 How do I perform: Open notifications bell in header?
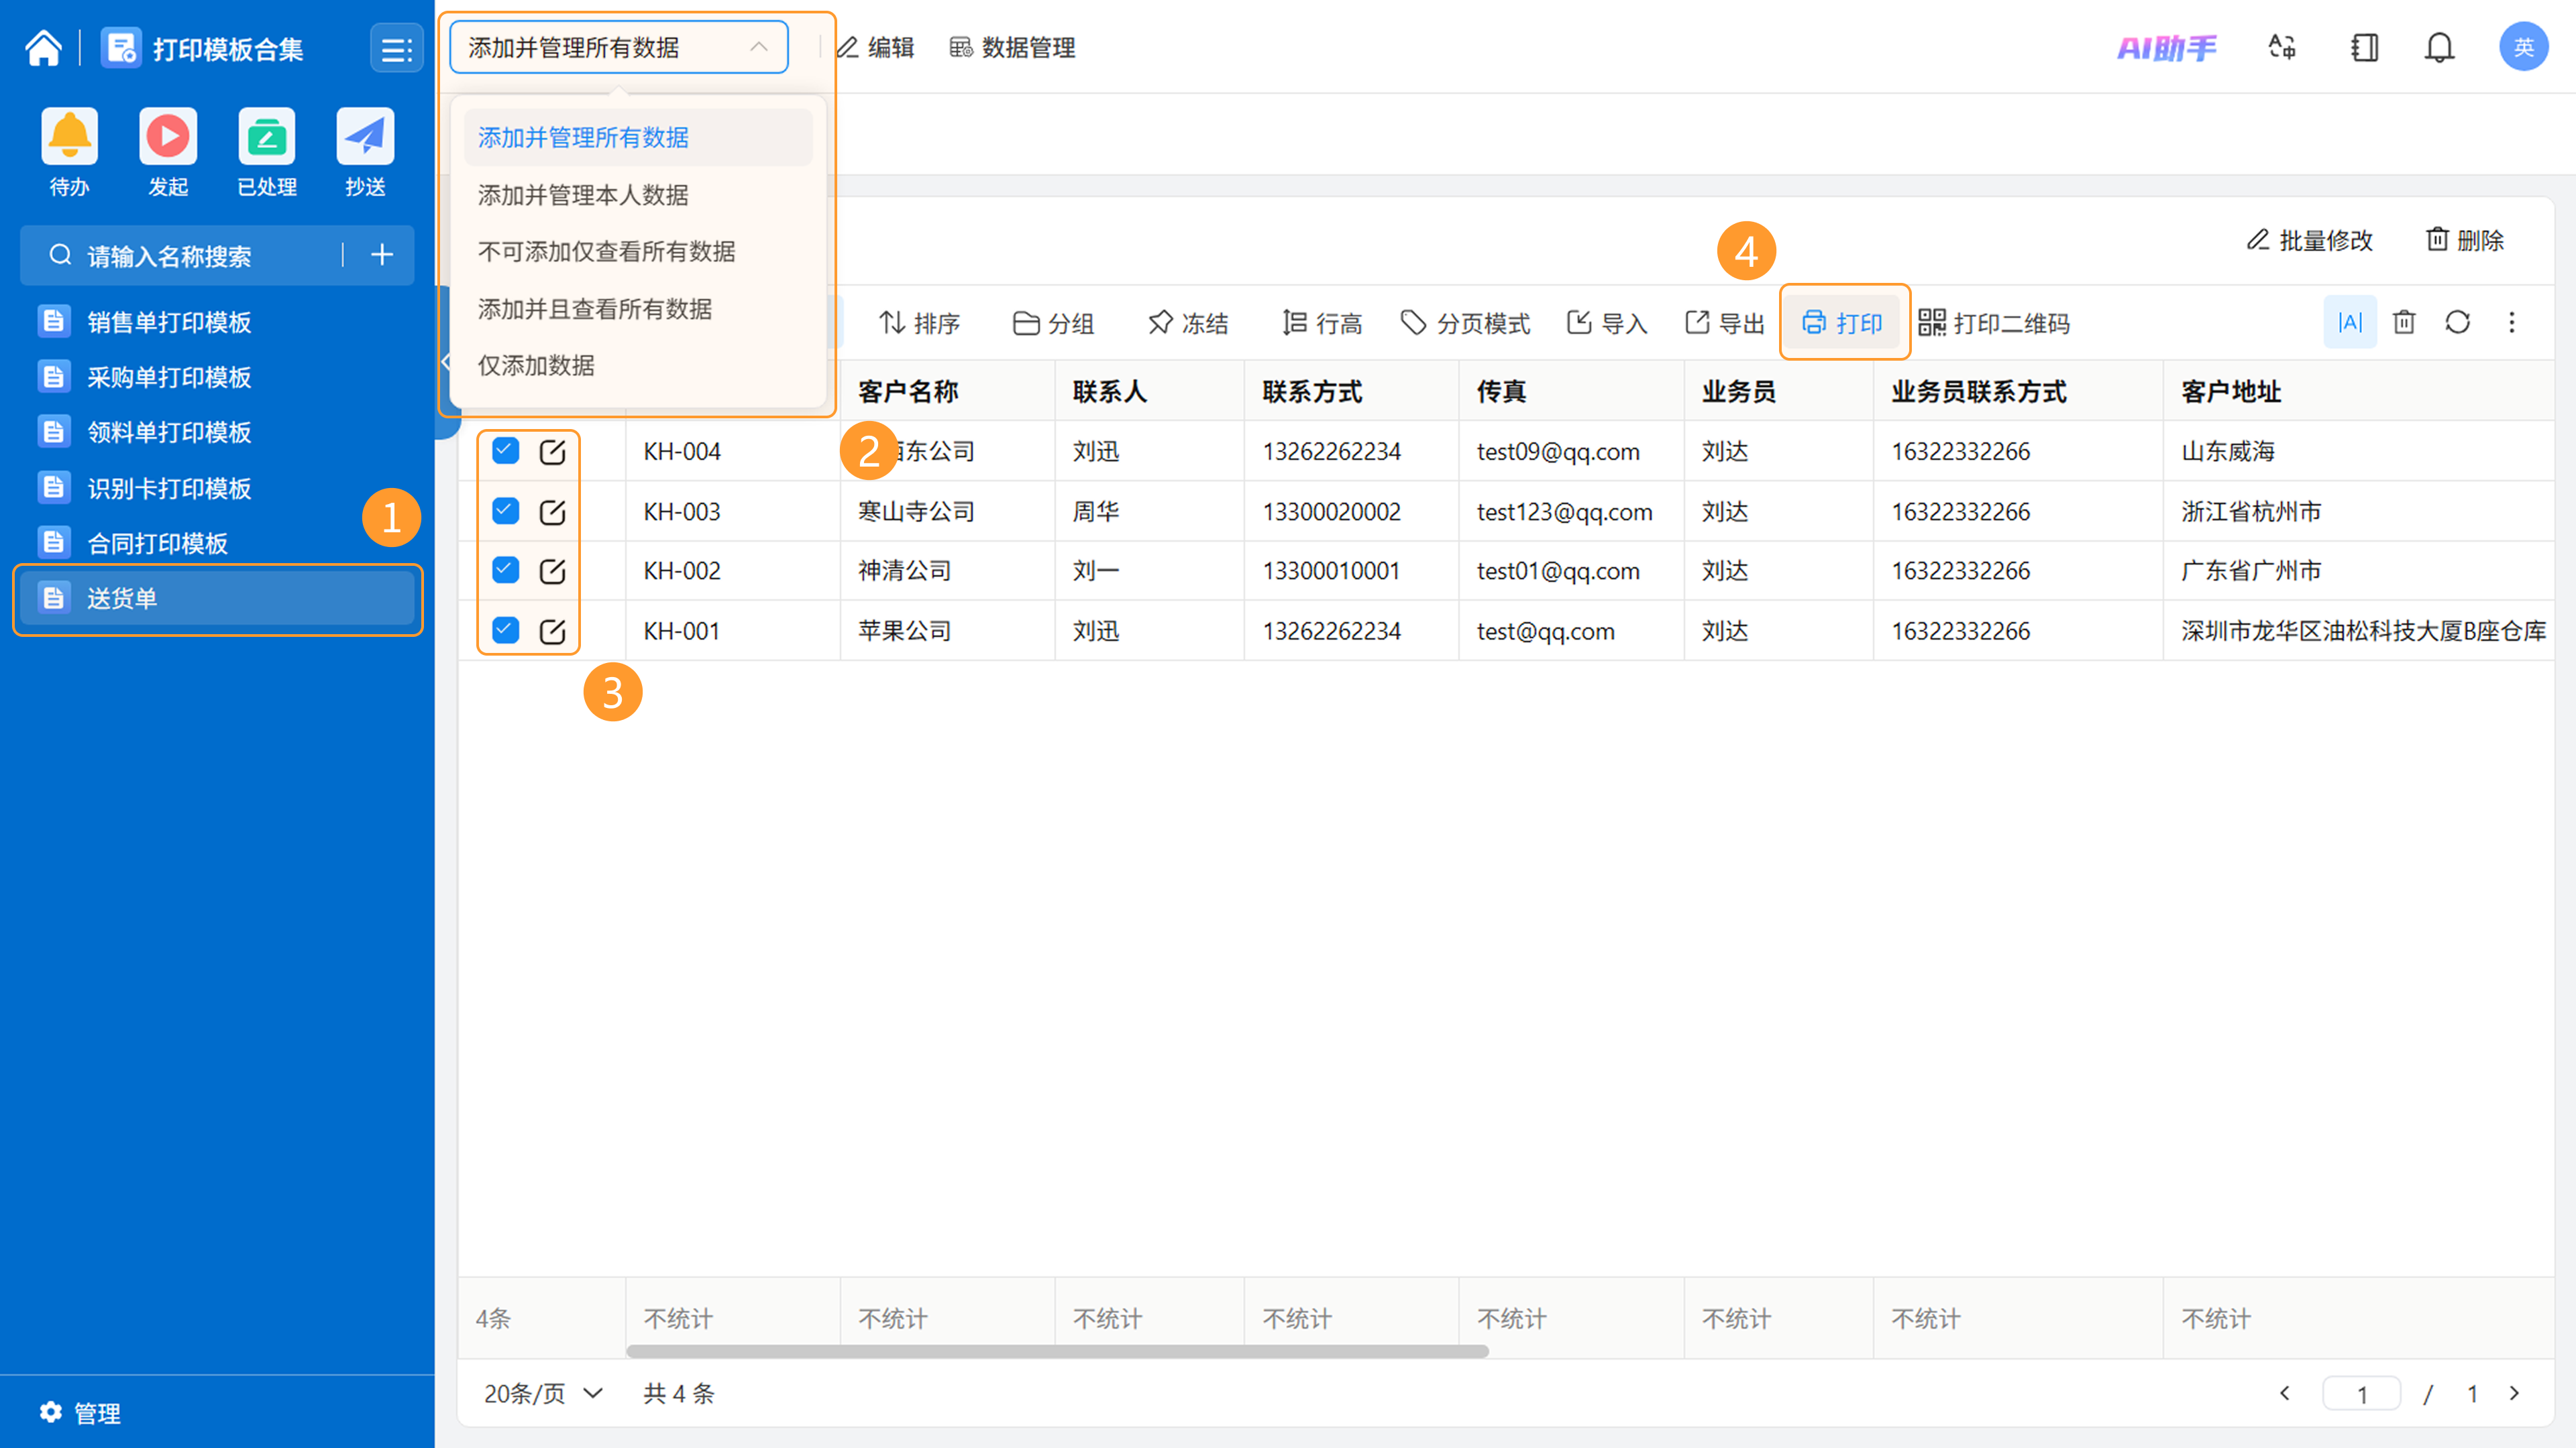click(2440, 47)
